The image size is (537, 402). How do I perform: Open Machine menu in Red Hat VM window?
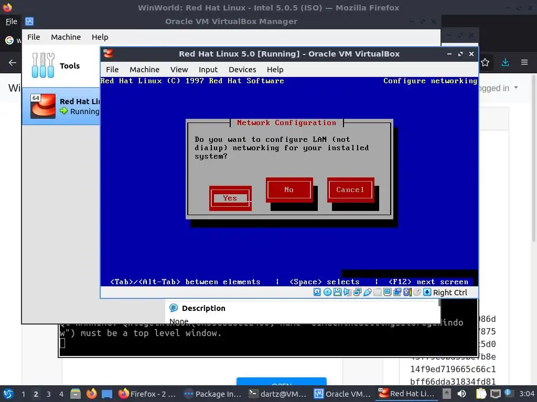145,70
